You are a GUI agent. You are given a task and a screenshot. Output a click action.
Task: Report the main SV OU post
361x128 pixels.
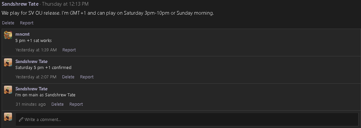coord(27,23)
